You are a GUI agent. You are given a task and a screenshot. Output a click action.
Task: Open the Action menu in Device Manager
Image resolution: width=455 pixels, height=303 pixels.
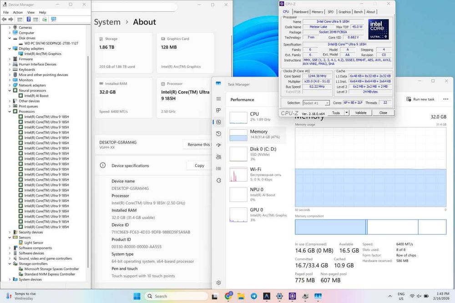[18, 12]
